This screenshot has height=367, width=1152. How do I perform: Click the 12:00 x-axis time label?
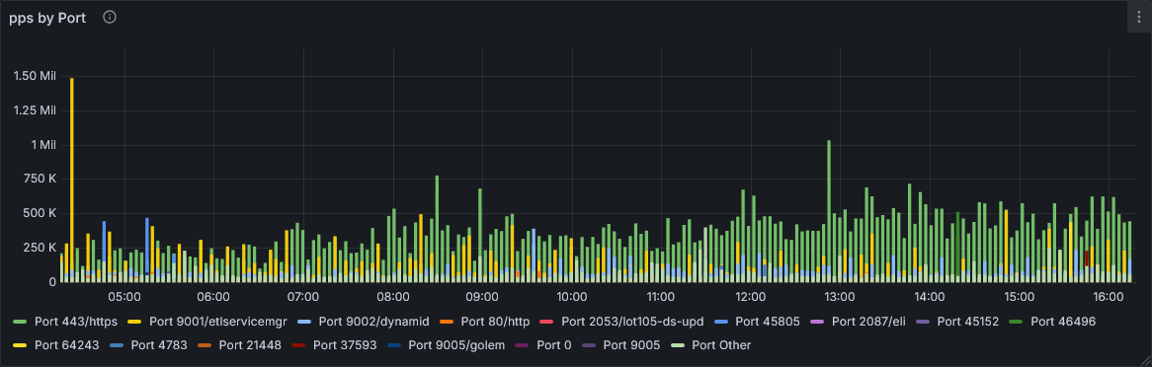click(x=750, y=297)
